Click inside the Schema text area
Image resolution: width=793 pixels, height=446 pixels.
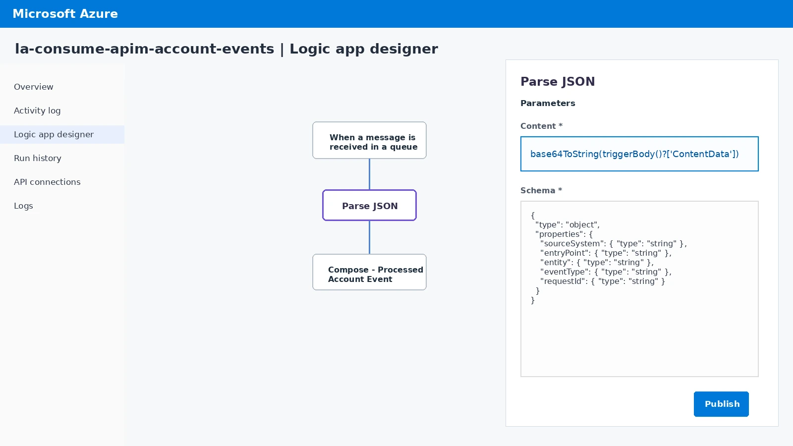tap(639, 289)
